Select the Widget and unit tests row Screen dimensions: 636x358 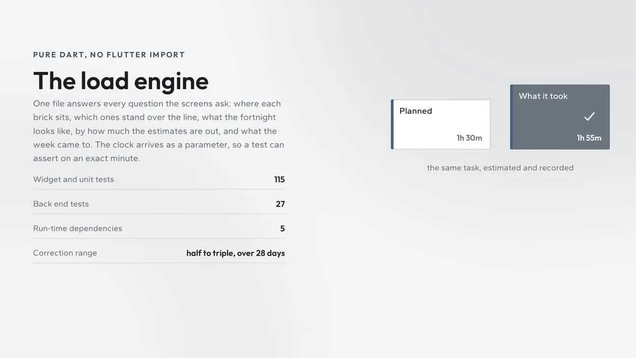point(159,179)
